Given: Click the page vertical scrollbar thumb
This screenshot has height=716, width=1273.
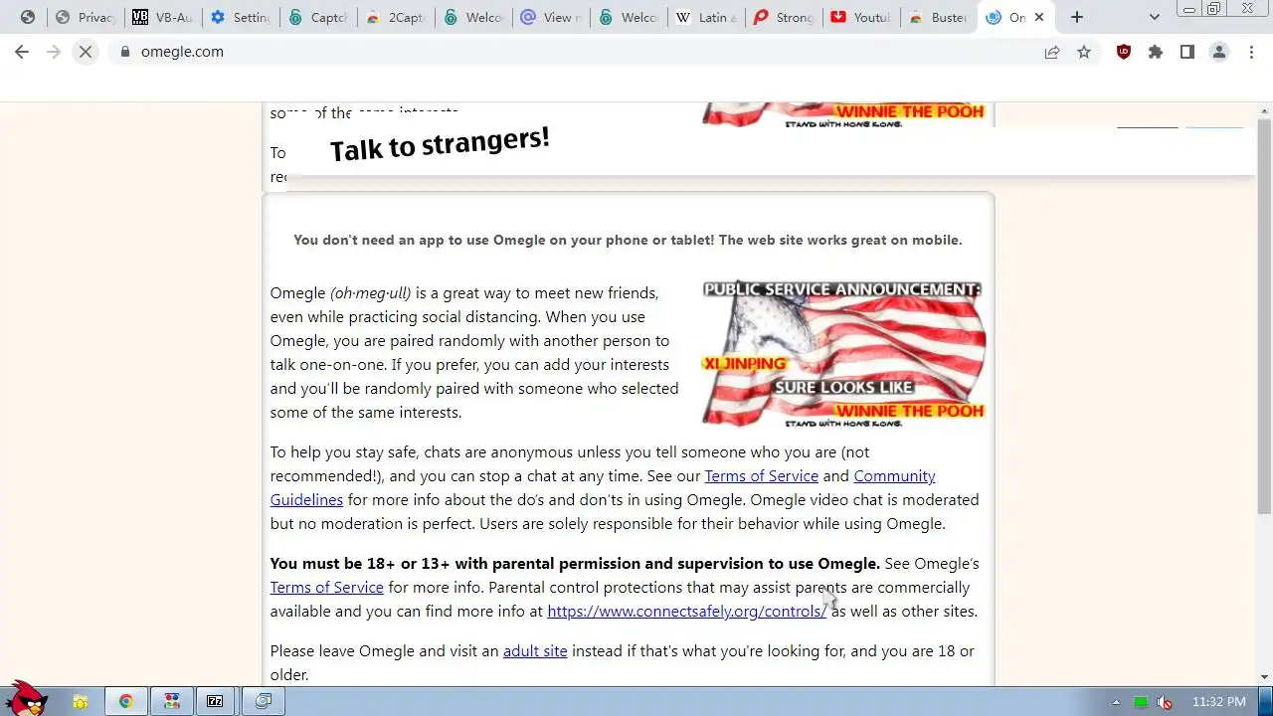Looking at the screenshot, I should (x=1265, y=318).
